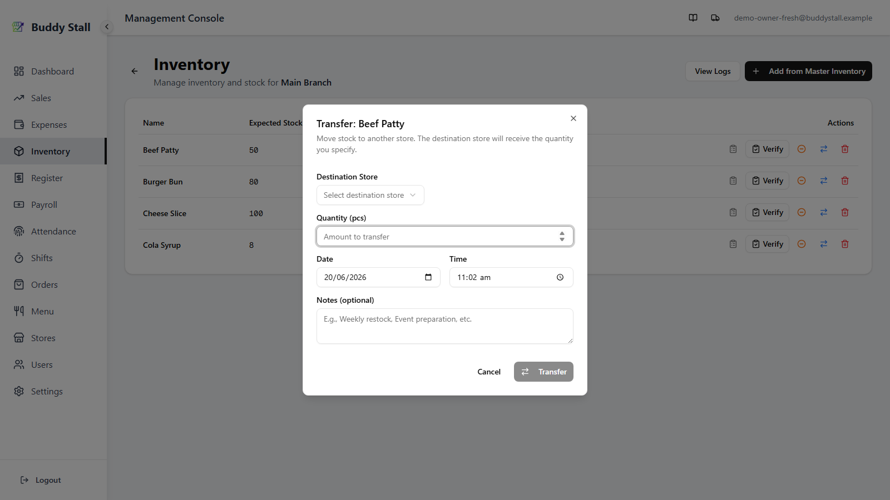This screenshot has height=500, width=890.
Task: Click the delivery truck icon in header
Action: click(x=715, y=18)
